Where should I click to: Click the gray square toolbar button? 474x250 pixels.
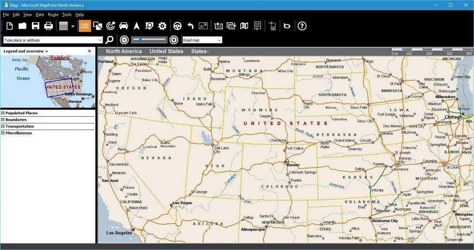pyautogui.click(x=63, y=26)
